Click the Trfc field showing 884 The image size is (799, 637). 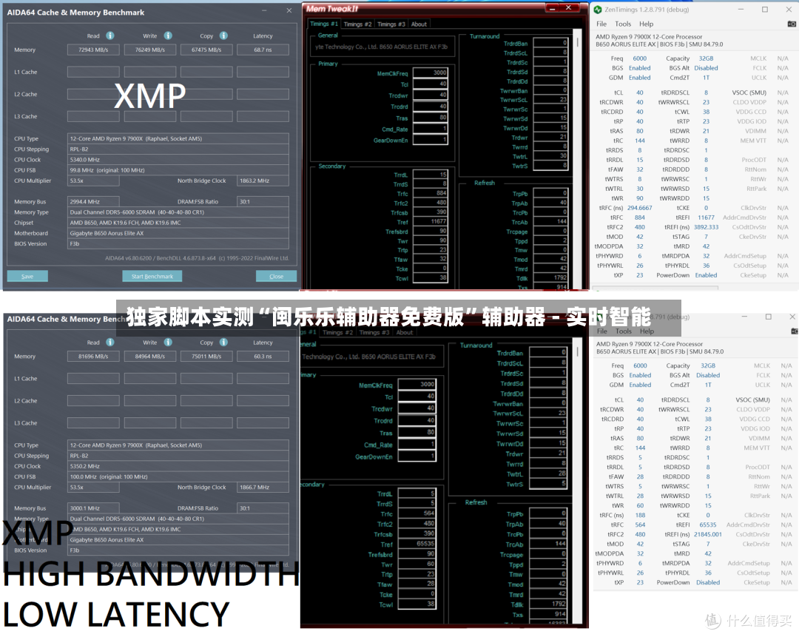tap(430, 193)
